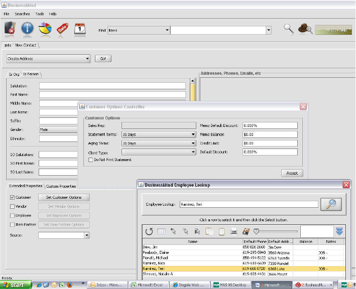Open the pie chart reports icon
This screenshot has height=289, width=356.
click(45, 29)
